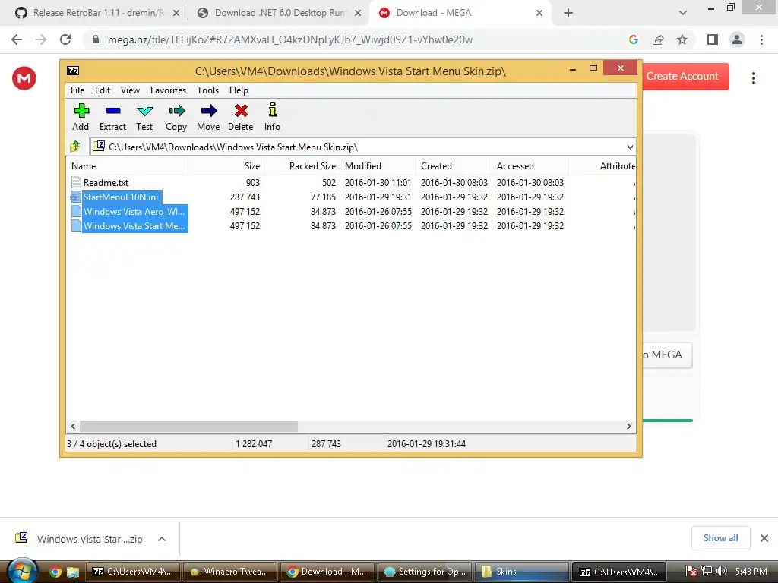This screenshot has height=583, width=778.
Task: Click the Copy toolbar icon
Action: (176, 111)
